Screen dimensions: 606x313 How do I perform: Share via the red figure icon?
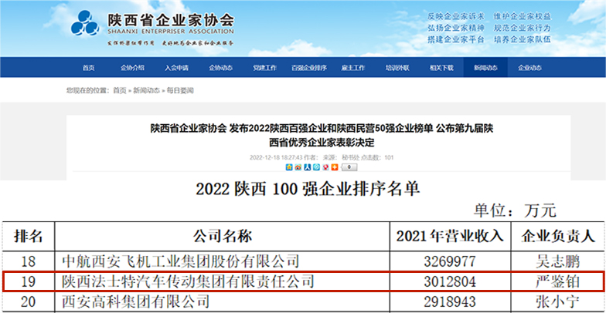tap(325, 167)
